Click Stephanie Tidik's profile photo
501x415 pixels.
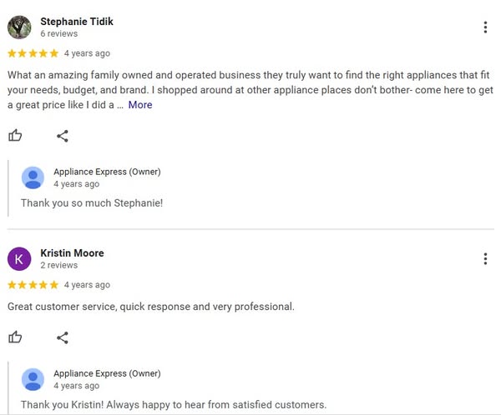(x=19, y=27)
